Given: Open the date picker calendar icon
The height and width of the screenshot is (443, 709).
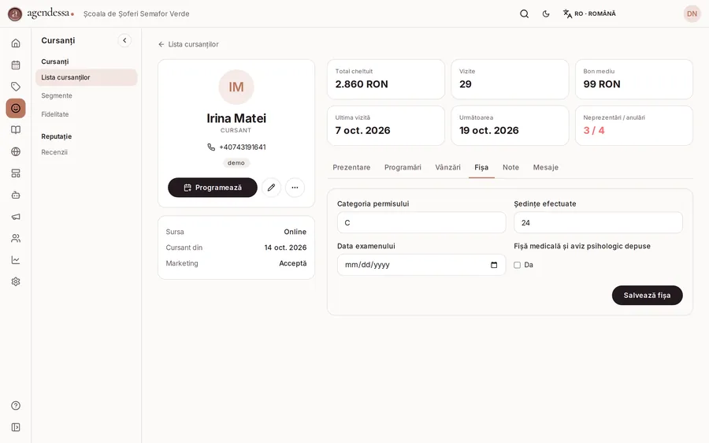Looking at the screenshot, I should point(494,265).
